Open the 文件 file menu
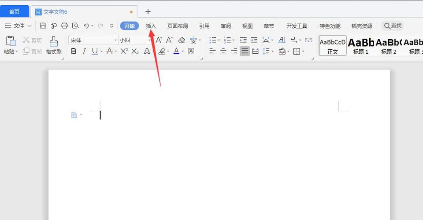This screenshot has width=423, height=220. coord(19,26)
